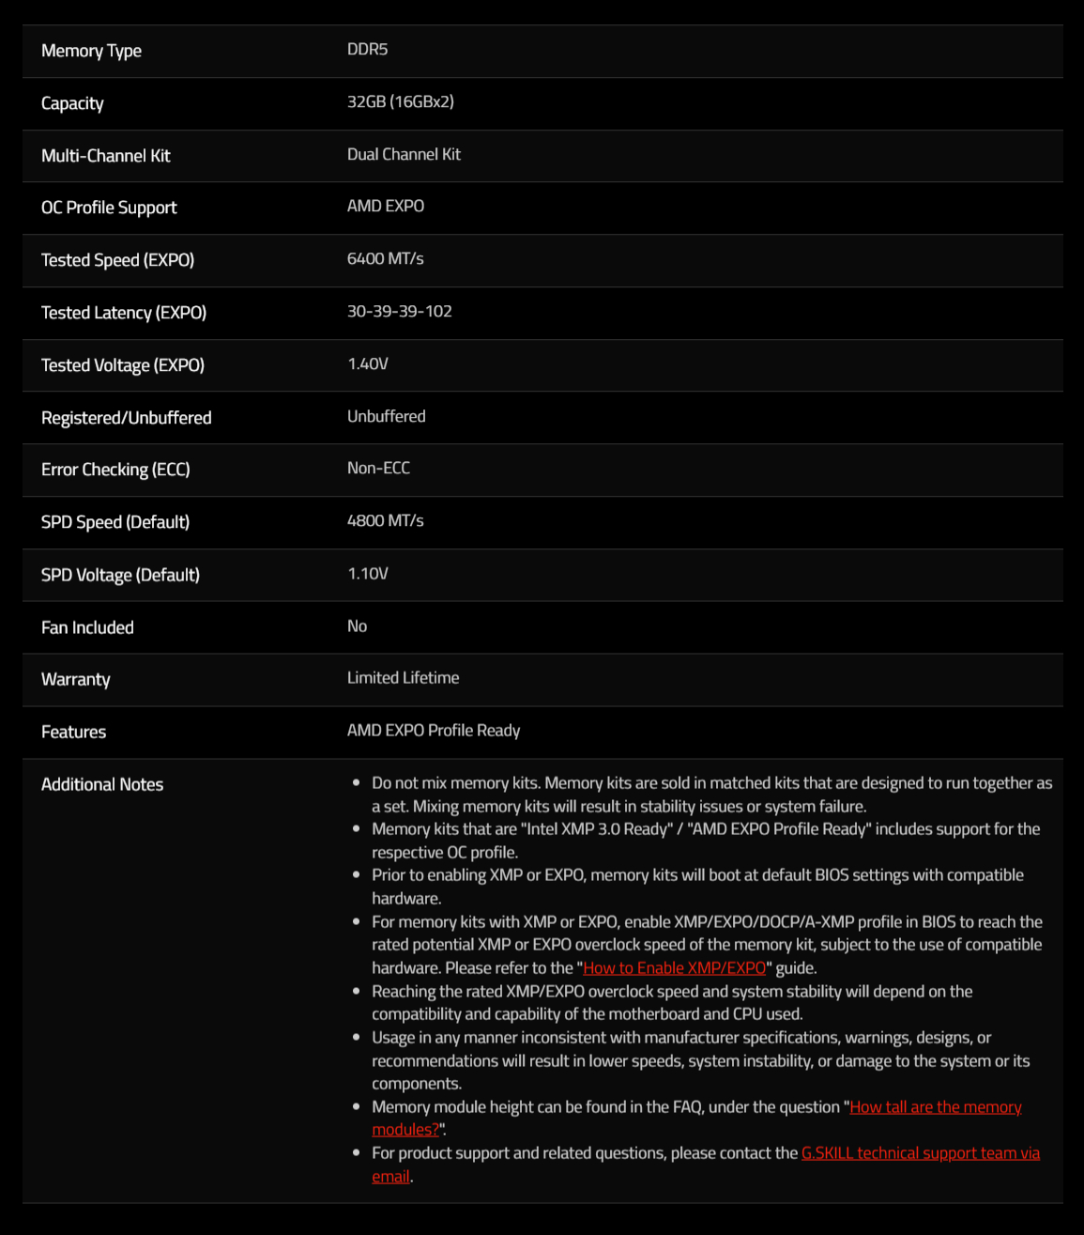Click the Limited Lifetime warranty value

click(x=403, y=677)
